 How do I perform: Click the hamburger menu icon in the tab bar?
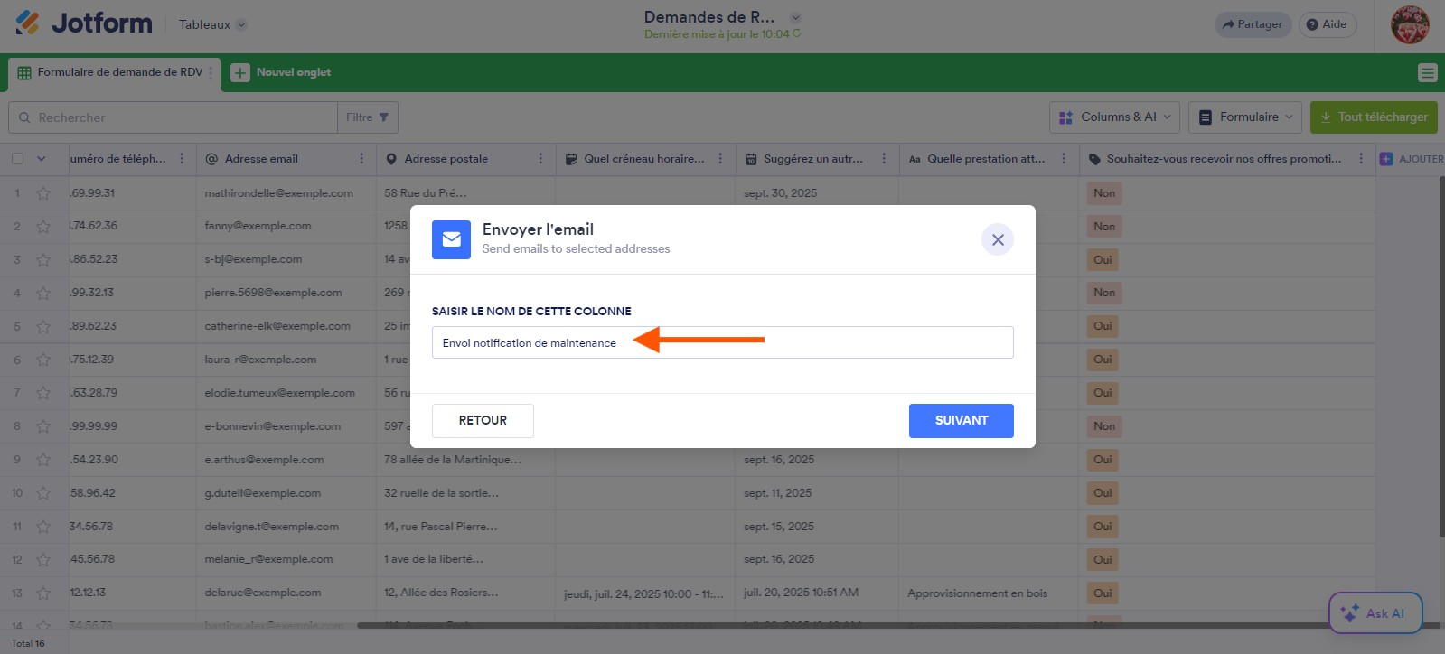(1427, 73)
